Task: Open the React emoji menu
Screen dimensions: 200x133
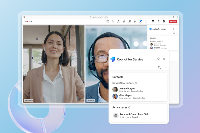Action: 124,21
